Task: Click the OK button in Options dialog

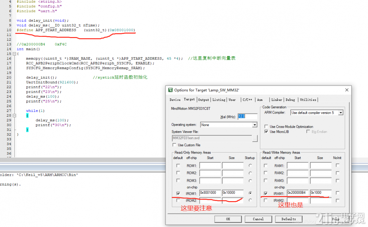Action: pyautogui.click(x=228, y=219)
